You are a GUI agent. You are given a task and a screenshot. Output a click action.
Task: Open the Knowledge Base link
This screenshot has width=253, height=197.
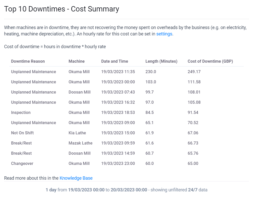(76, 178)
